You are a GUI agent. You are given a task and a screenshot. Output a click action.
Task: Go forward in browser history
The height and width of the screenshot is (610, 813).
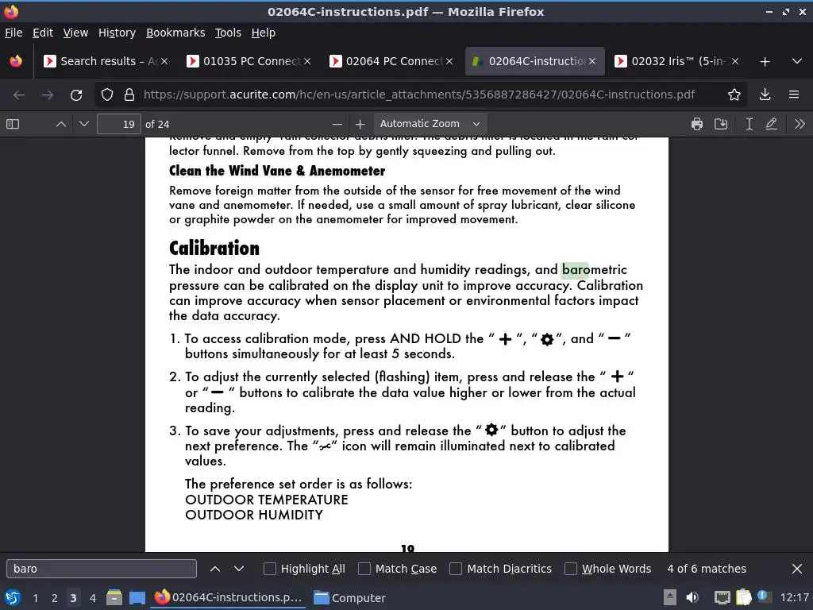[47, 95]
